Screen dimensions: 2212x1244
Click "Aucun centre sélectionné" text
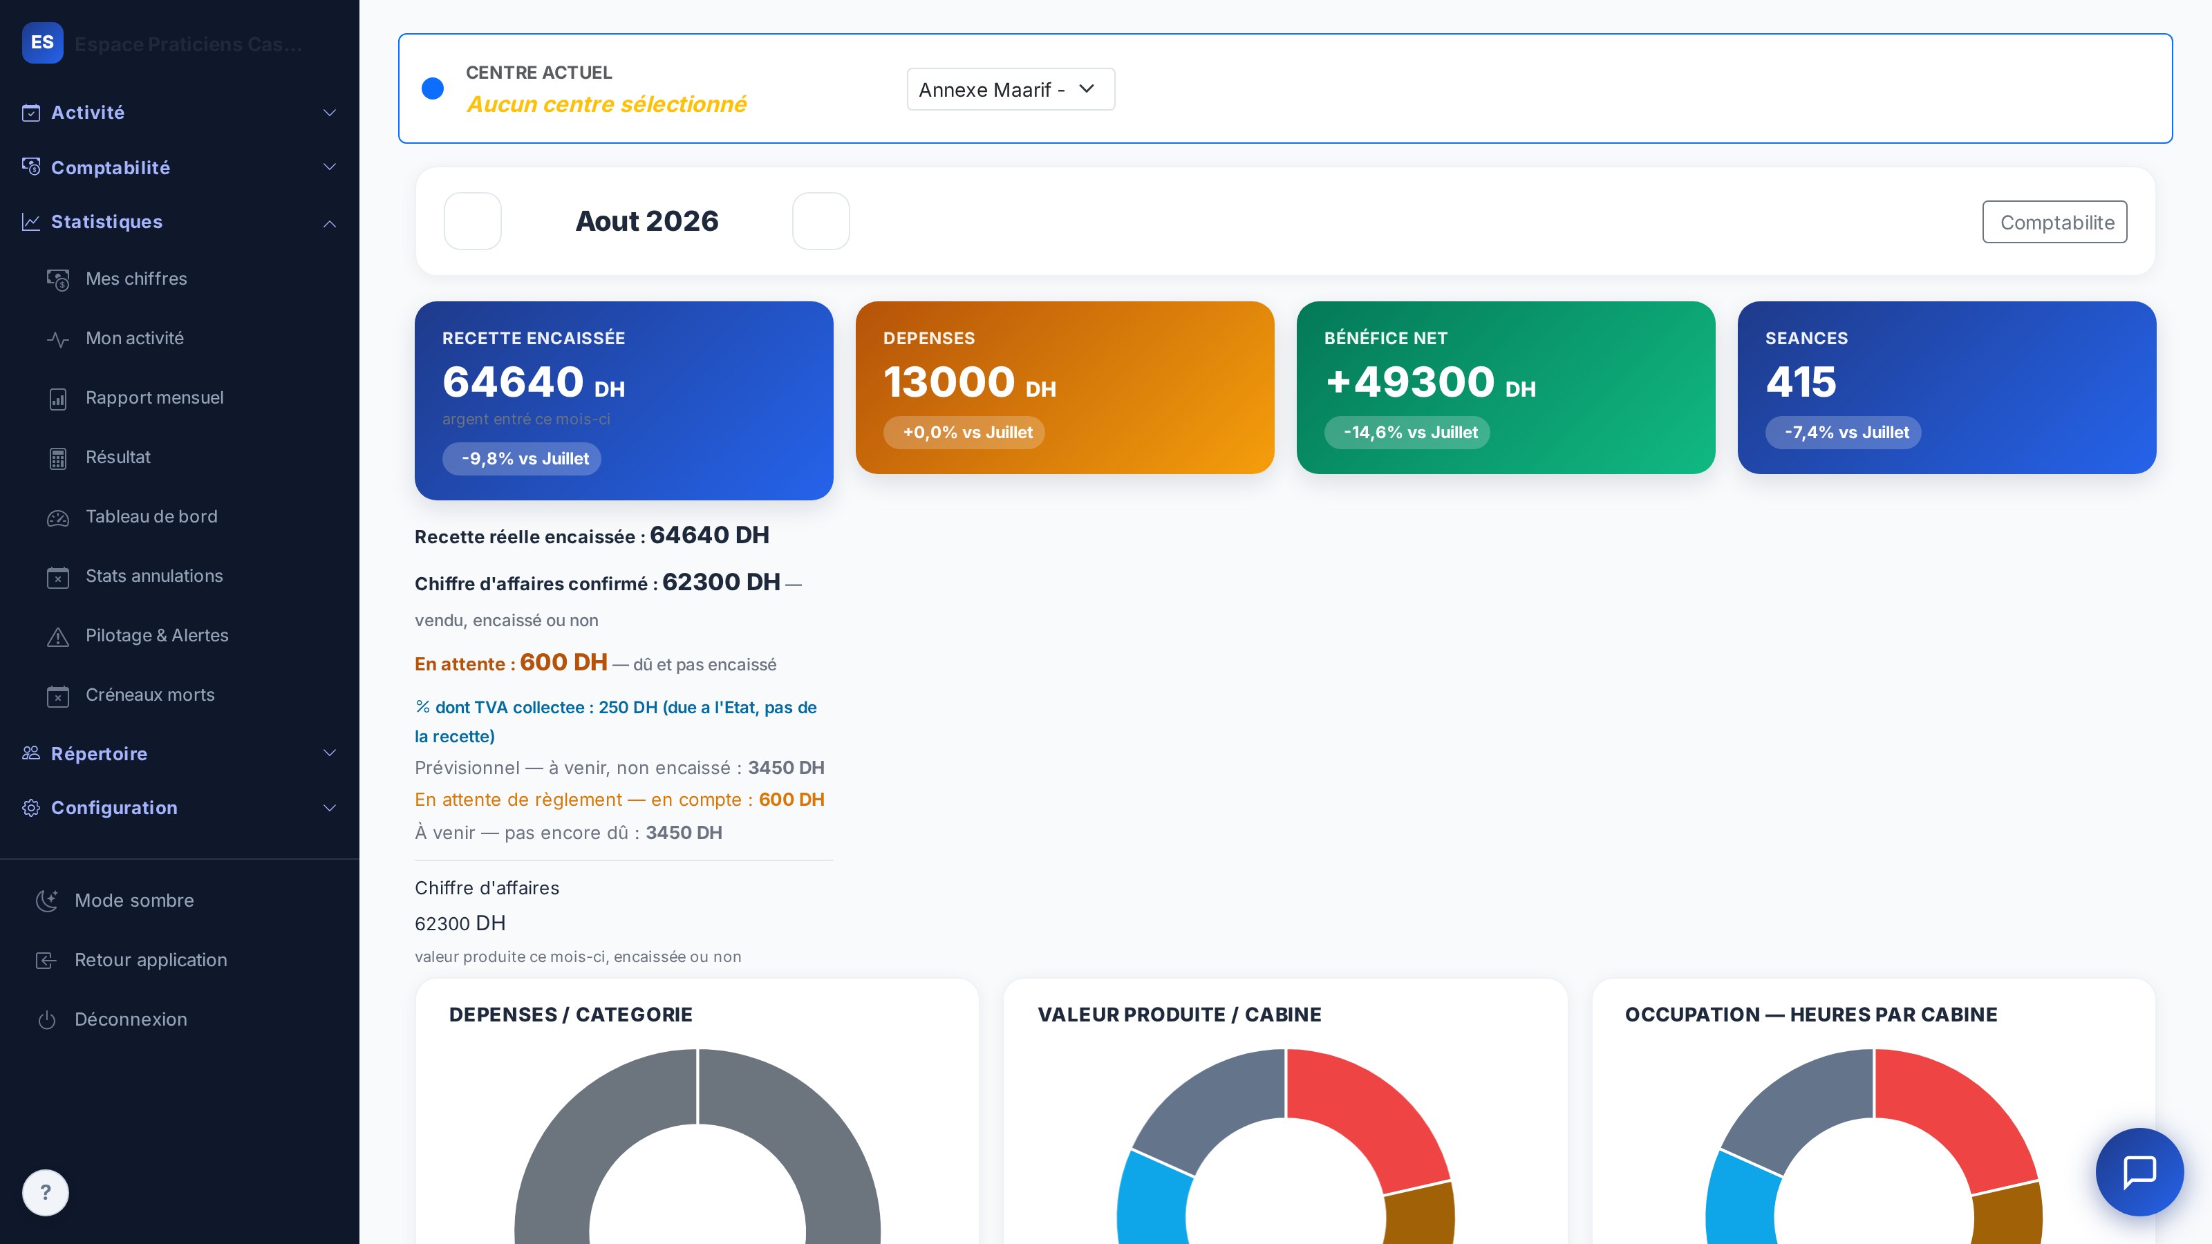pyautogui.click(x=606, y=105)
